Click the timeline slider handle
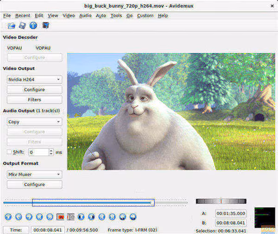The height and width of the screenshot is (234, 278). [152, 203]
